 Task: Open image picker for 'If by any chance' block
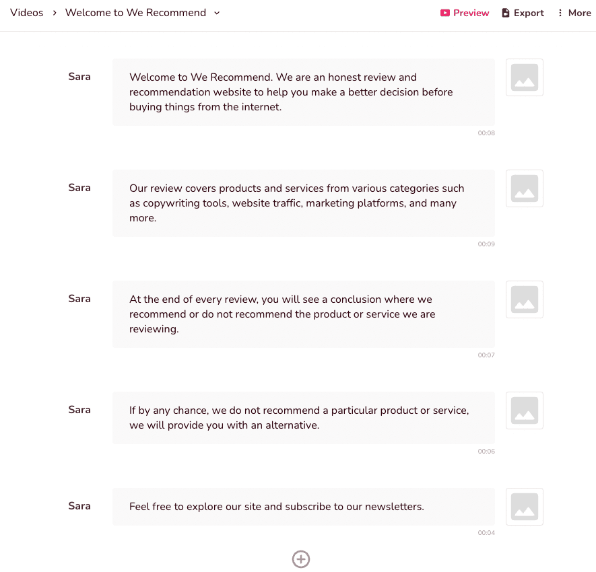[524, 410]
